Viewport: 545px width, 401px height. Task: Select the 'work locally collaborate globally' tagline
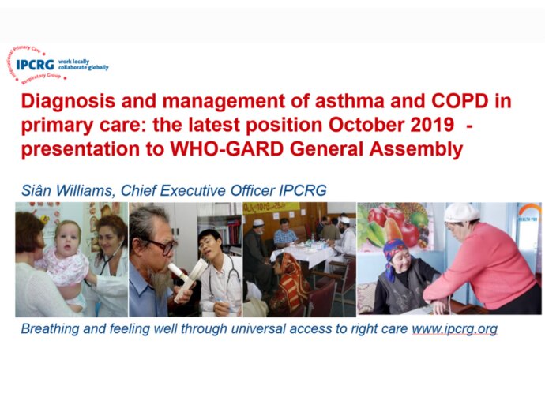(x=84, y=64)
